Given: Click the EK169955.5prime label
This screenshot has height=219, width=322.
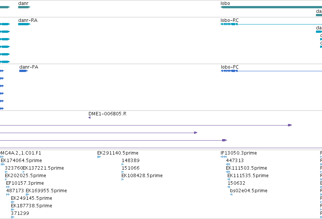Looking at the screenshot, I should (46, 191).
